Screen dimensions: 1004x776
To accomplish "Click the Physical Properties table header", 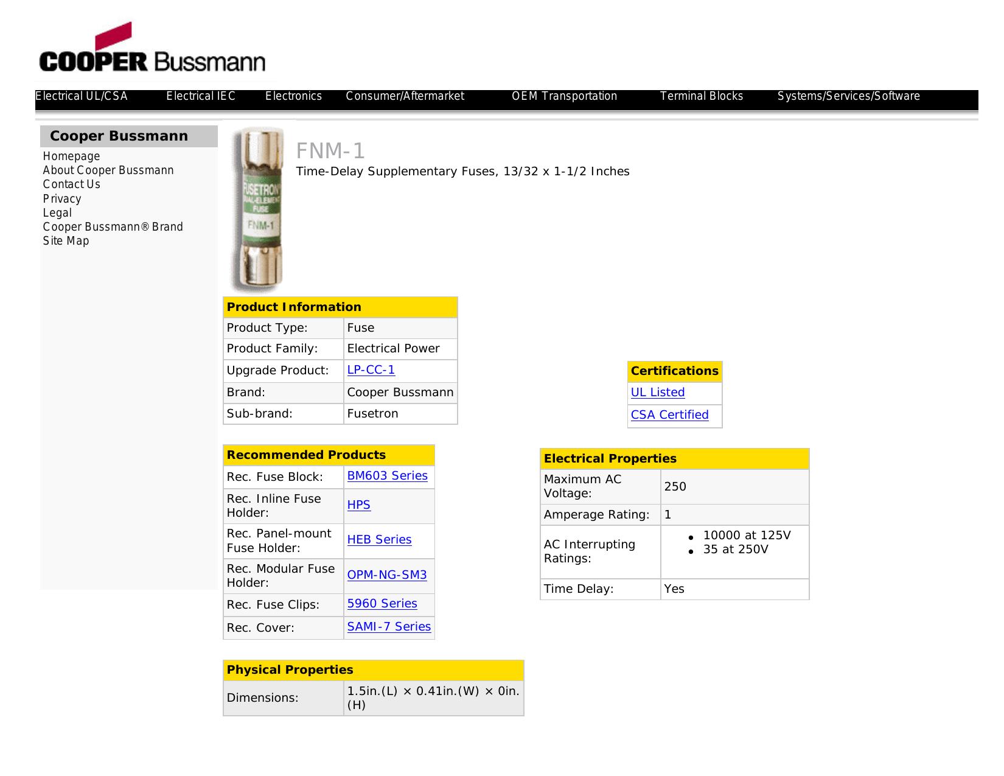I will coord(373,670).
